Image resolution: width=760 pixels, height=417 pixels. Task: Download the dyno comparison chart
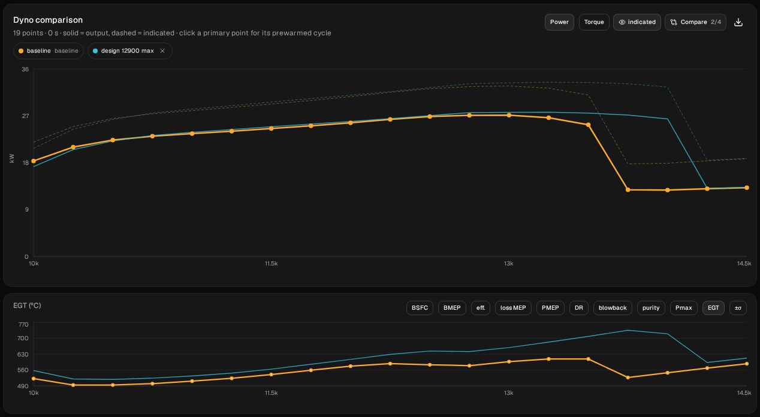738,22
